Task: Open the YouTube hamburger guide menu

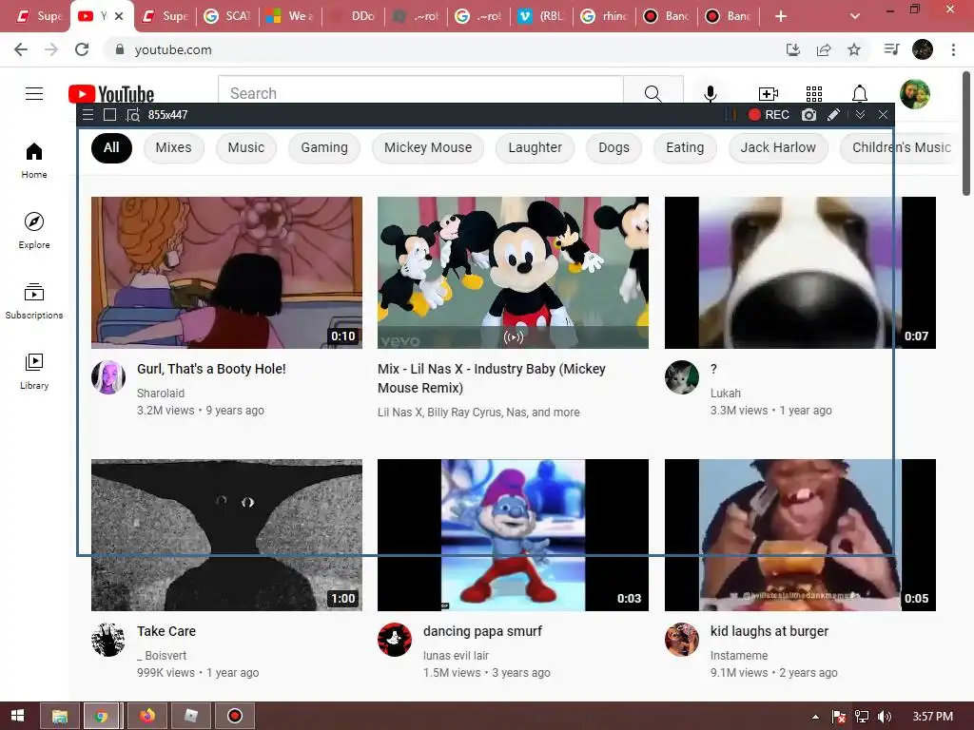Action: (34, 94)
